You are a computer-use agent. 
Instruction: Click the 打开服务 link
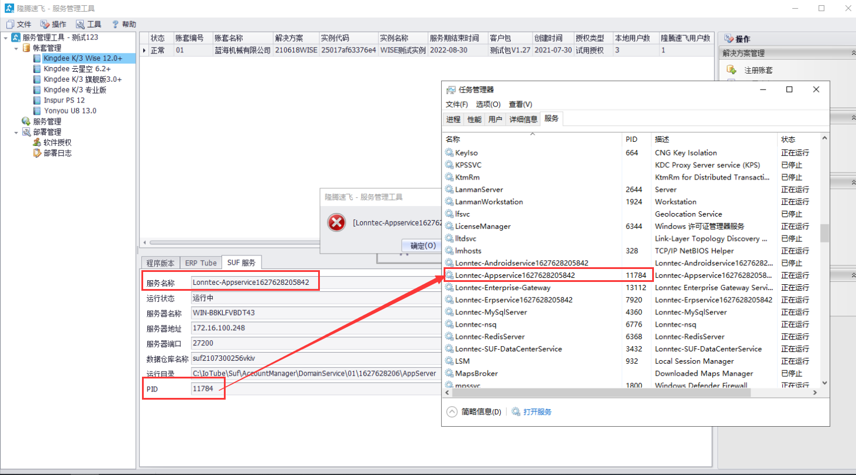coord(537,411)
